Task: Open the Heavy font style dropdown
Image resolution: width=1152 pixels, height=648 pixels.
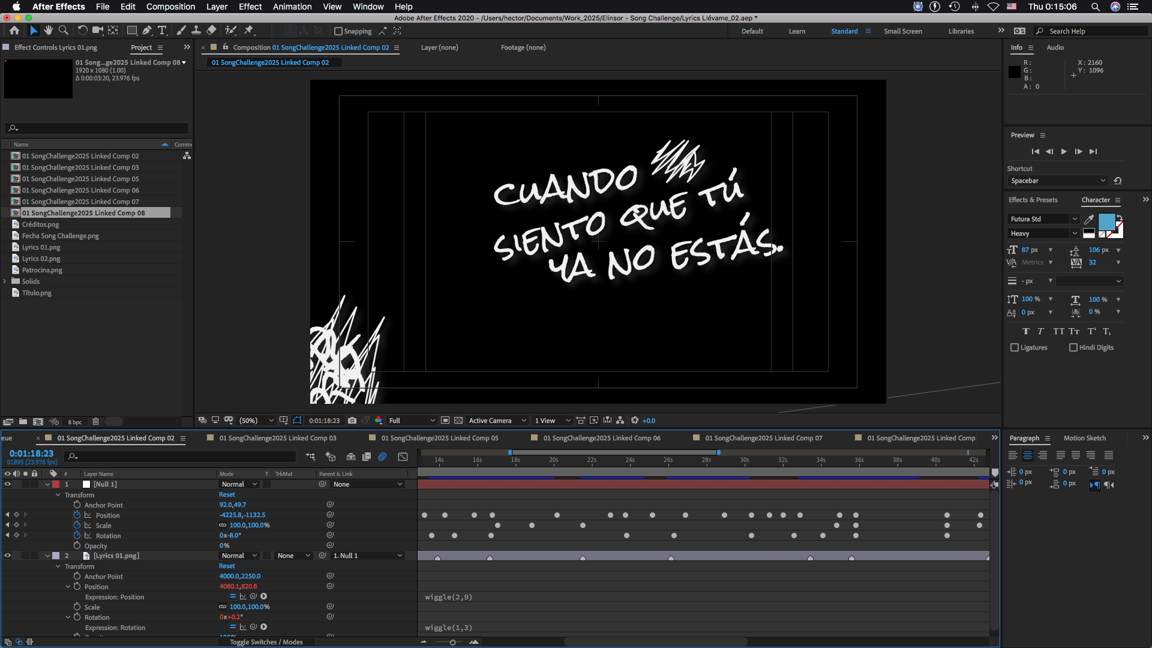Action: (1043, 233)
